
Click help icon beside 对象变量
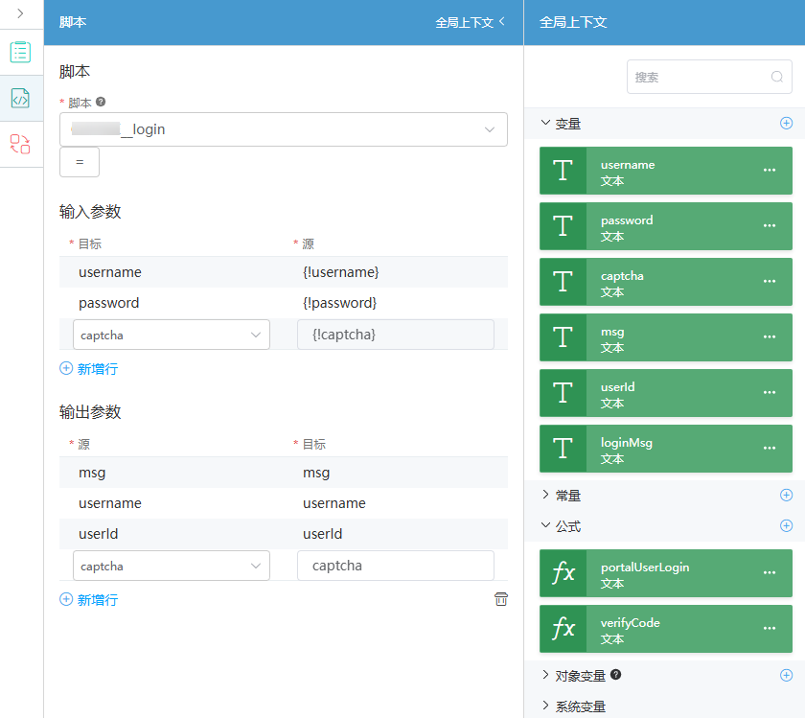(616, 675)
